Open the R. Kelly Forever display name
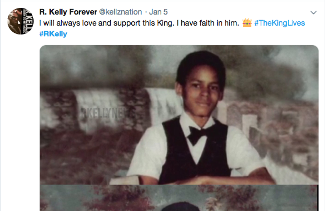The height and width of the screenshot is (211, 325). pos(68,12)
